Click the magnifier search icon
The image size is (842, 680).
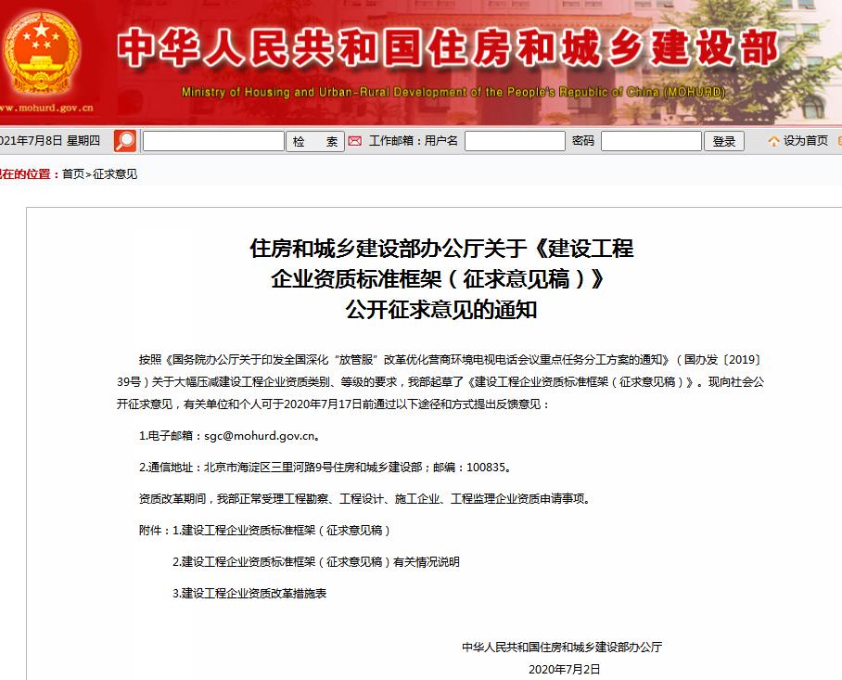pos(124,139)
